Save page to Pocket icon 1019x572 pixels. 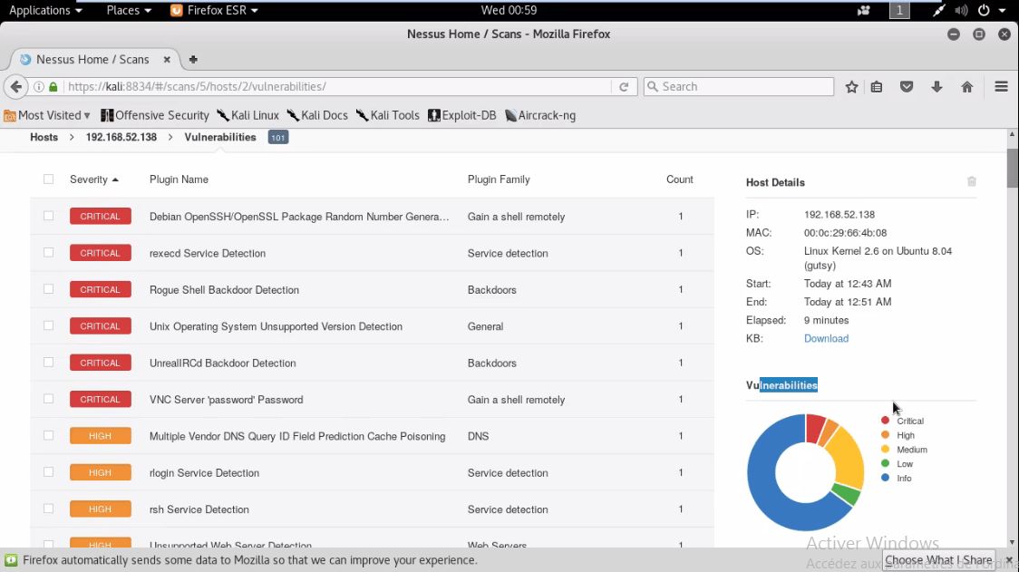click(x=907, y=86)
